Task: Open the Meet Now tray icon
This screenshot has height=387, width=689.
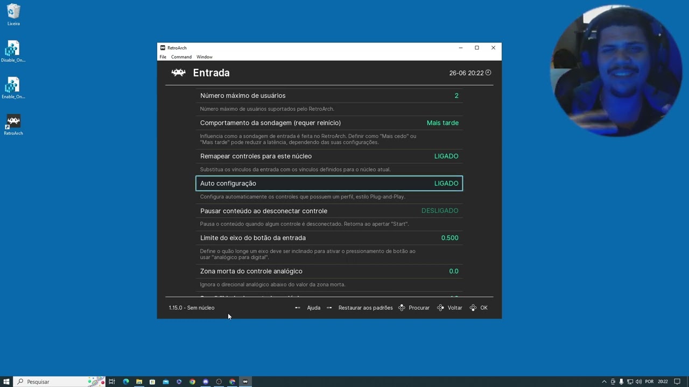Action: click(x=613, y=382)
